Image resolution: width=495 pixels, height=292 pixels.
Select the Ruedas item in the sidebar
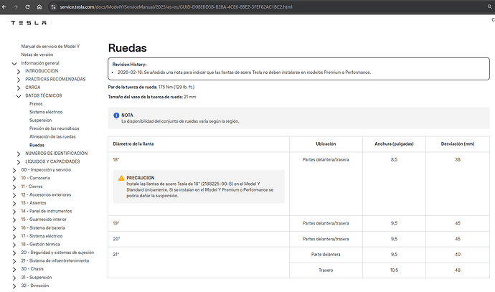point(37,145)
